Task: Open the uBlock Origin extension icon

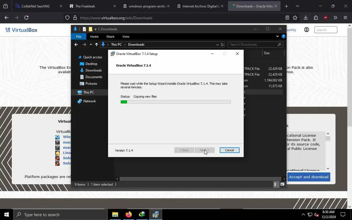Action: [x=326, y=18]
